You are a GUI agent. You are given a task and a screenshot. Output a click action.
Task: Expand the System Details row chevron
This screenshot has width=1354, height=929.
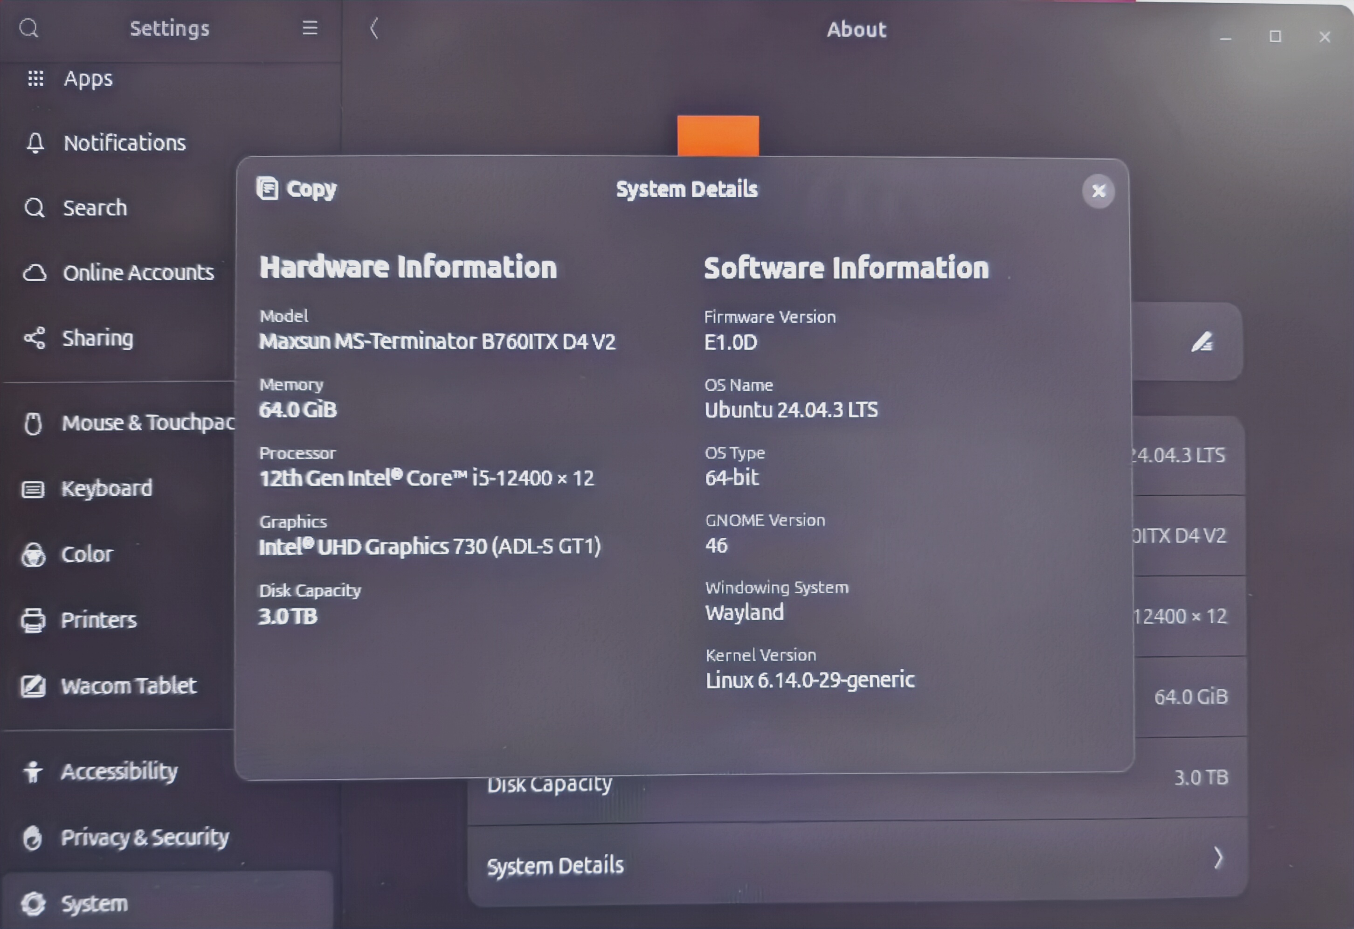(1218, 858)
